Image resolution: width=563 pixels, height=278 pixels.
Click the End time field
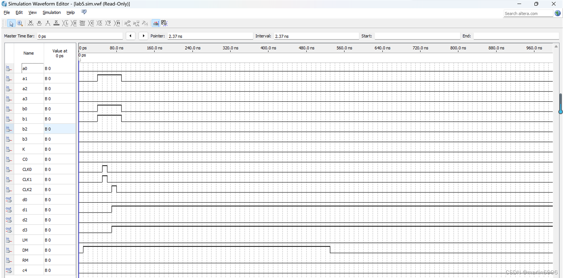[516, 36]
